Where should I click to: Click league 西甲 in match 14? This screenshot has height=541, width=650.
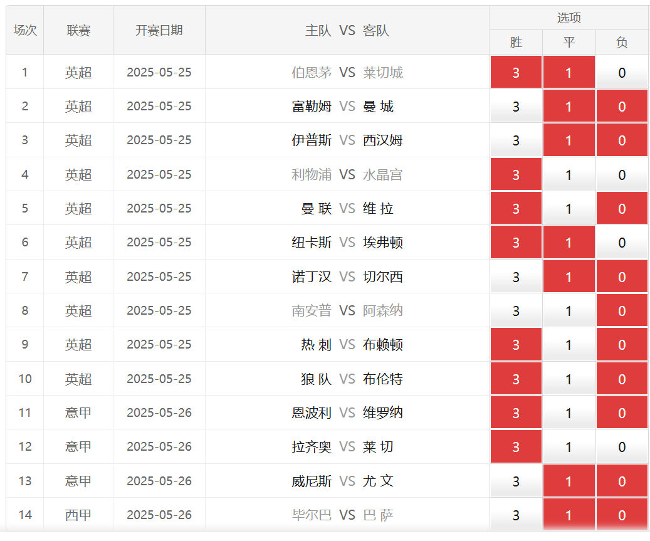78,515
